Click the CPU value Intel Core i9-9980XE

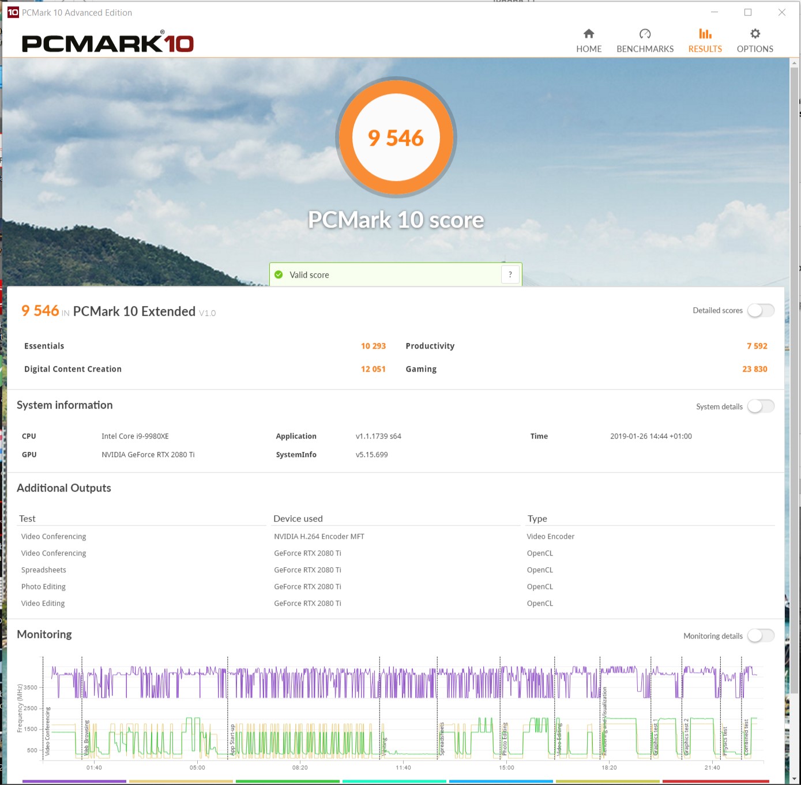point(135,436)
